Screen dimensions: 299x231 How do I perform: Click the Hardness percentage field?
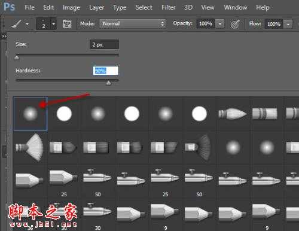coord(106,71)
